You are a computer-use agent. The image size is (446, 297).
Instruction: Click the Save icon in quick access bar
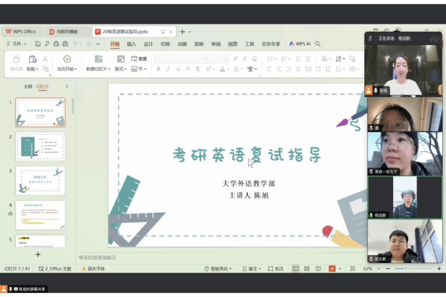[x=38, y=44]
